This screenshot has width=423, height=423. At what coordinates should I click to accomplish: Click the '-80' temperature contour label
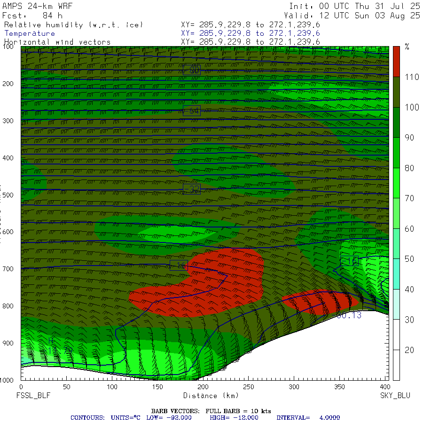coord(192,70)
